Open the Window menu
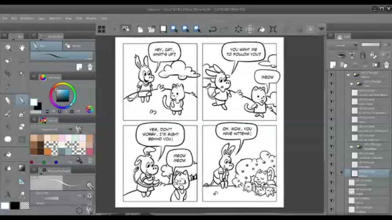This screenshot has height=220, width=392. 91,18
